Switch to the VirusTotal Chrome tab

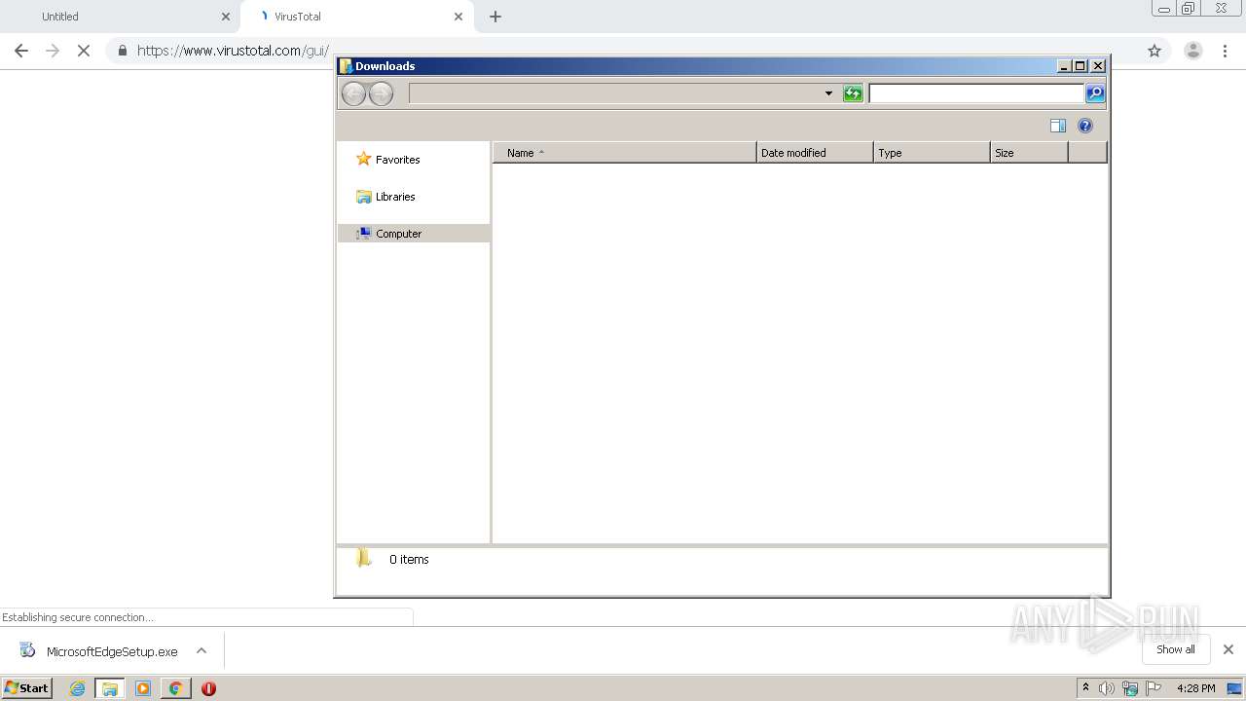pos(356,17)
